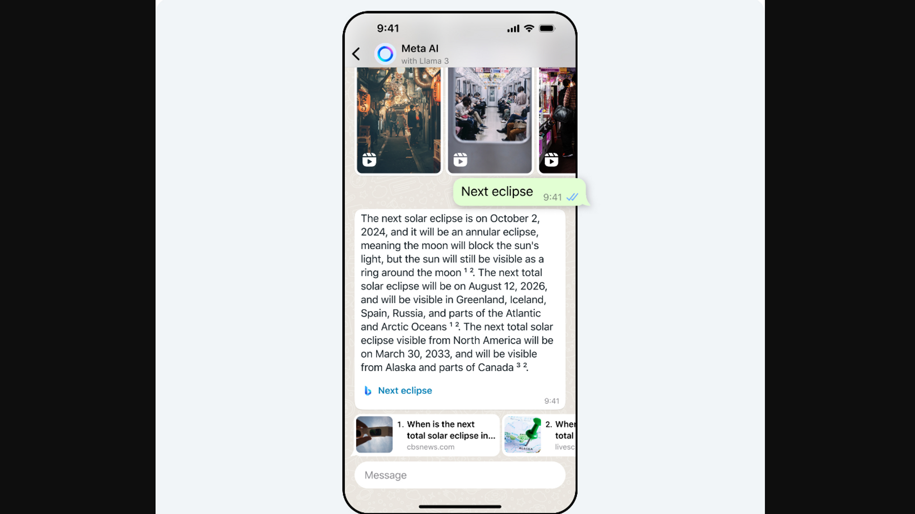
Task: Expand the first CBS News search result
Action: click(x=426, y=434)
